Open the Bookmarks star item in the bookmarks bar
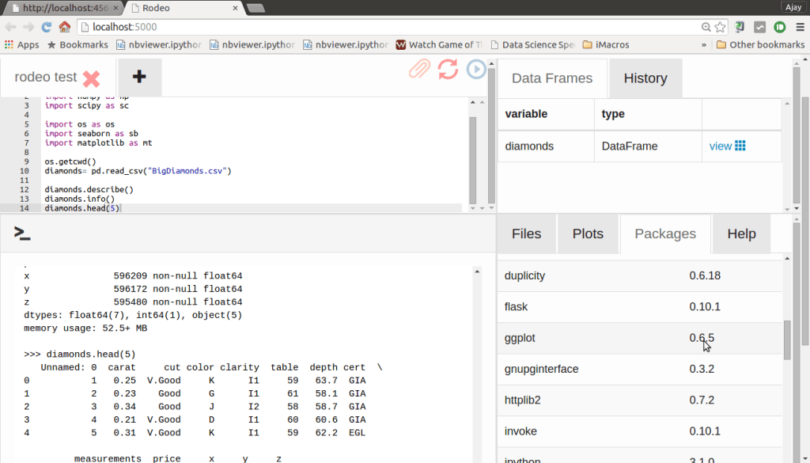Viewport: 810px width, 463px height. (x=78, y=45)
